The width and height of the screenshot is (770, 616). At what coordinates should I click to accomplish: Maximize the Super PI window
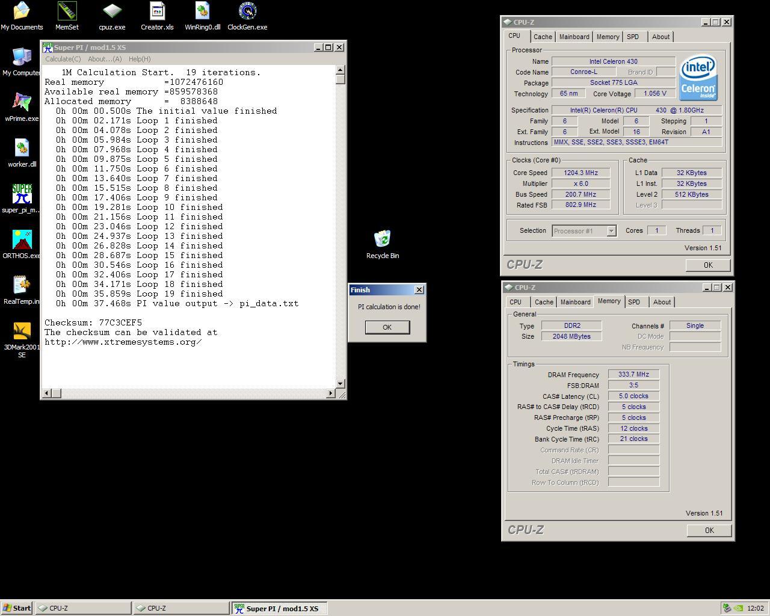pos(328,47)
